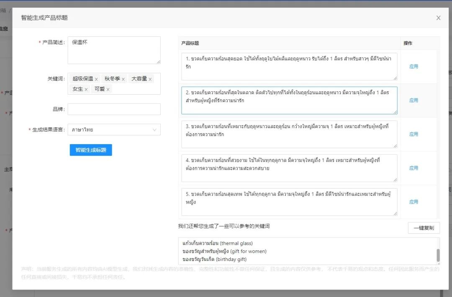
Task: Apply generated title number 2
Action: tap(413, 100)
